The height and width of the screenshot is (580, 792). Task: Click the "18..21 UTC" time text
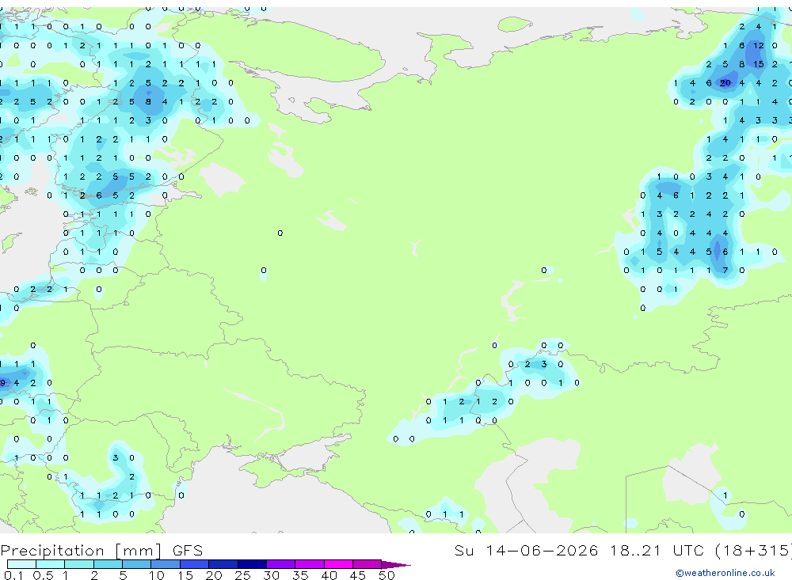pos(657,550)
